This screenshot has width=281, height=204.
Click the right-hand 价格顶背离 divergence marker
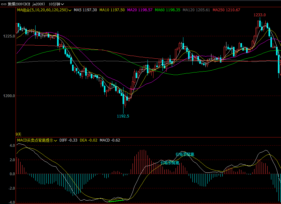185,154
